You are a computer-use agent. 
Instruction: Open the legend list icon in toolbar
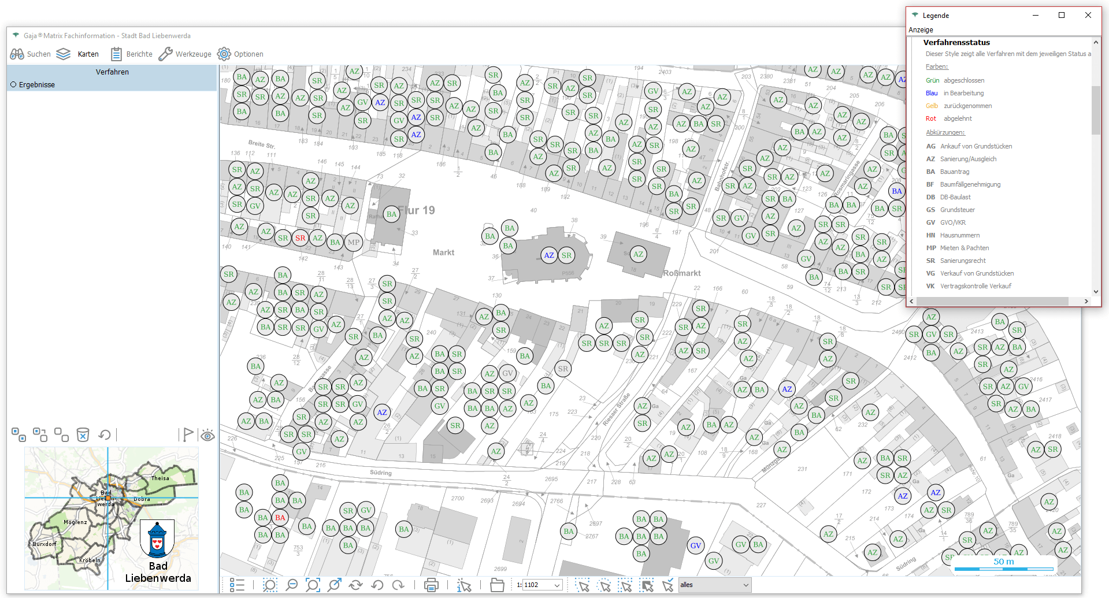coord(237,585)
